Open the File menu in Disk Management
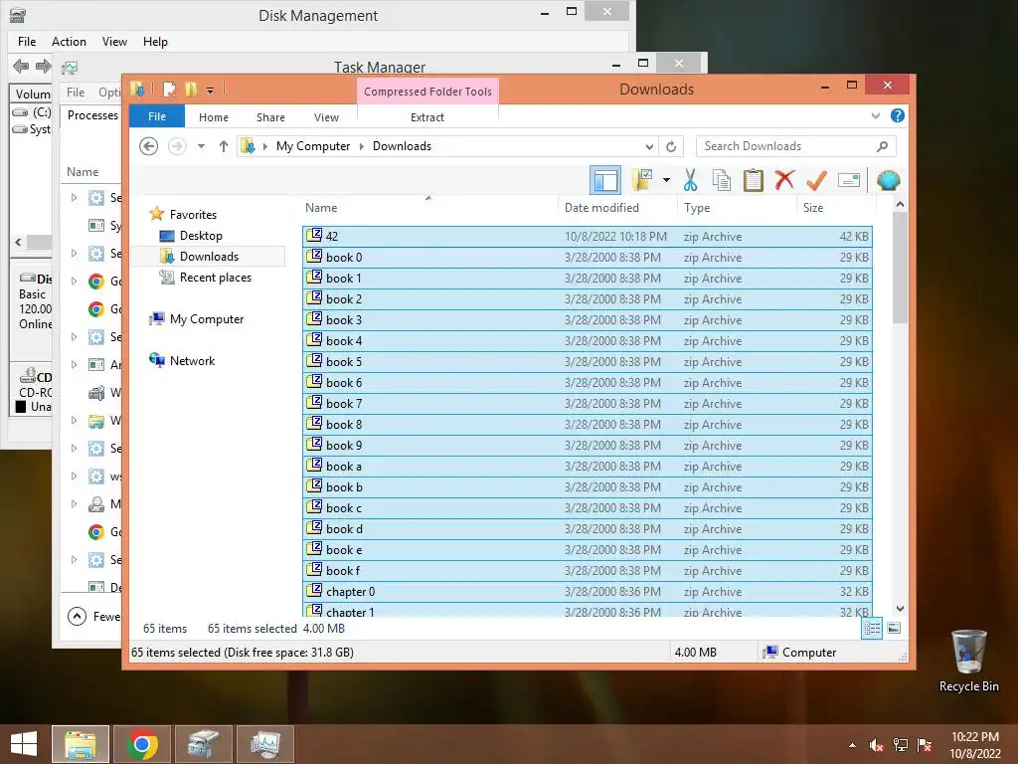 click(x=27, y=42)
